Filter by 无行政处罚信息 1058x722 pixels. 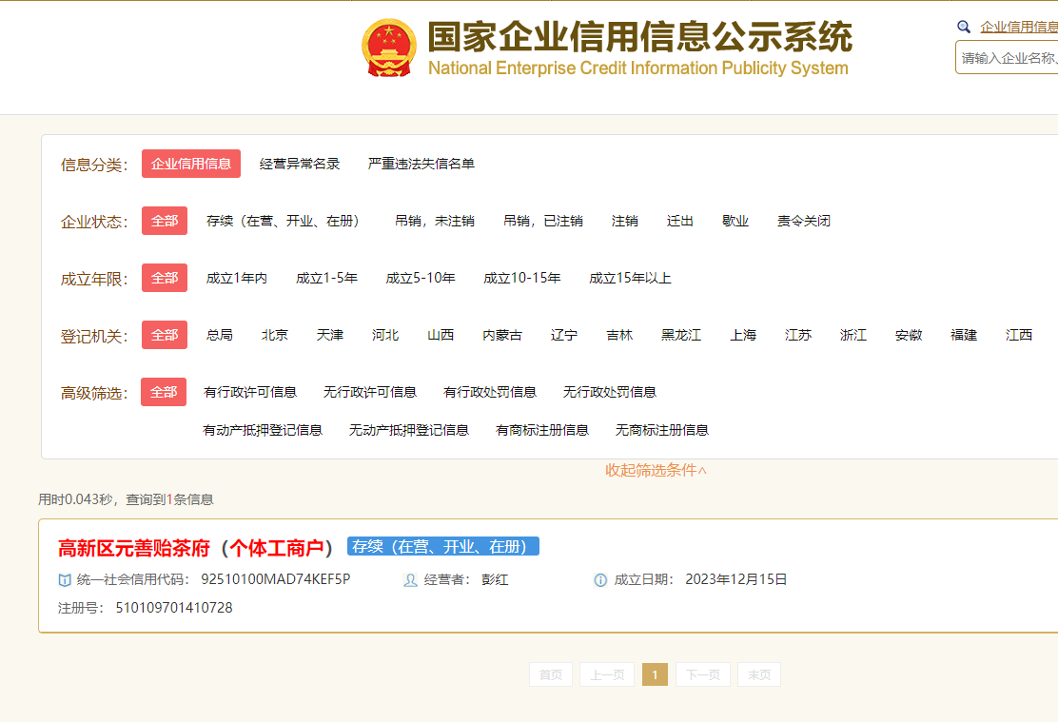[x=610, y=392]
